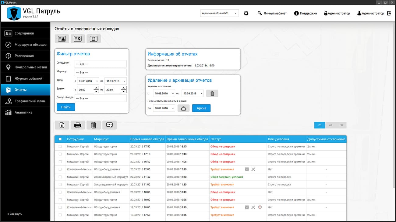Log out using the exit icon
The width and height of the screenshot is (396, 222).
tap(389, 13)
